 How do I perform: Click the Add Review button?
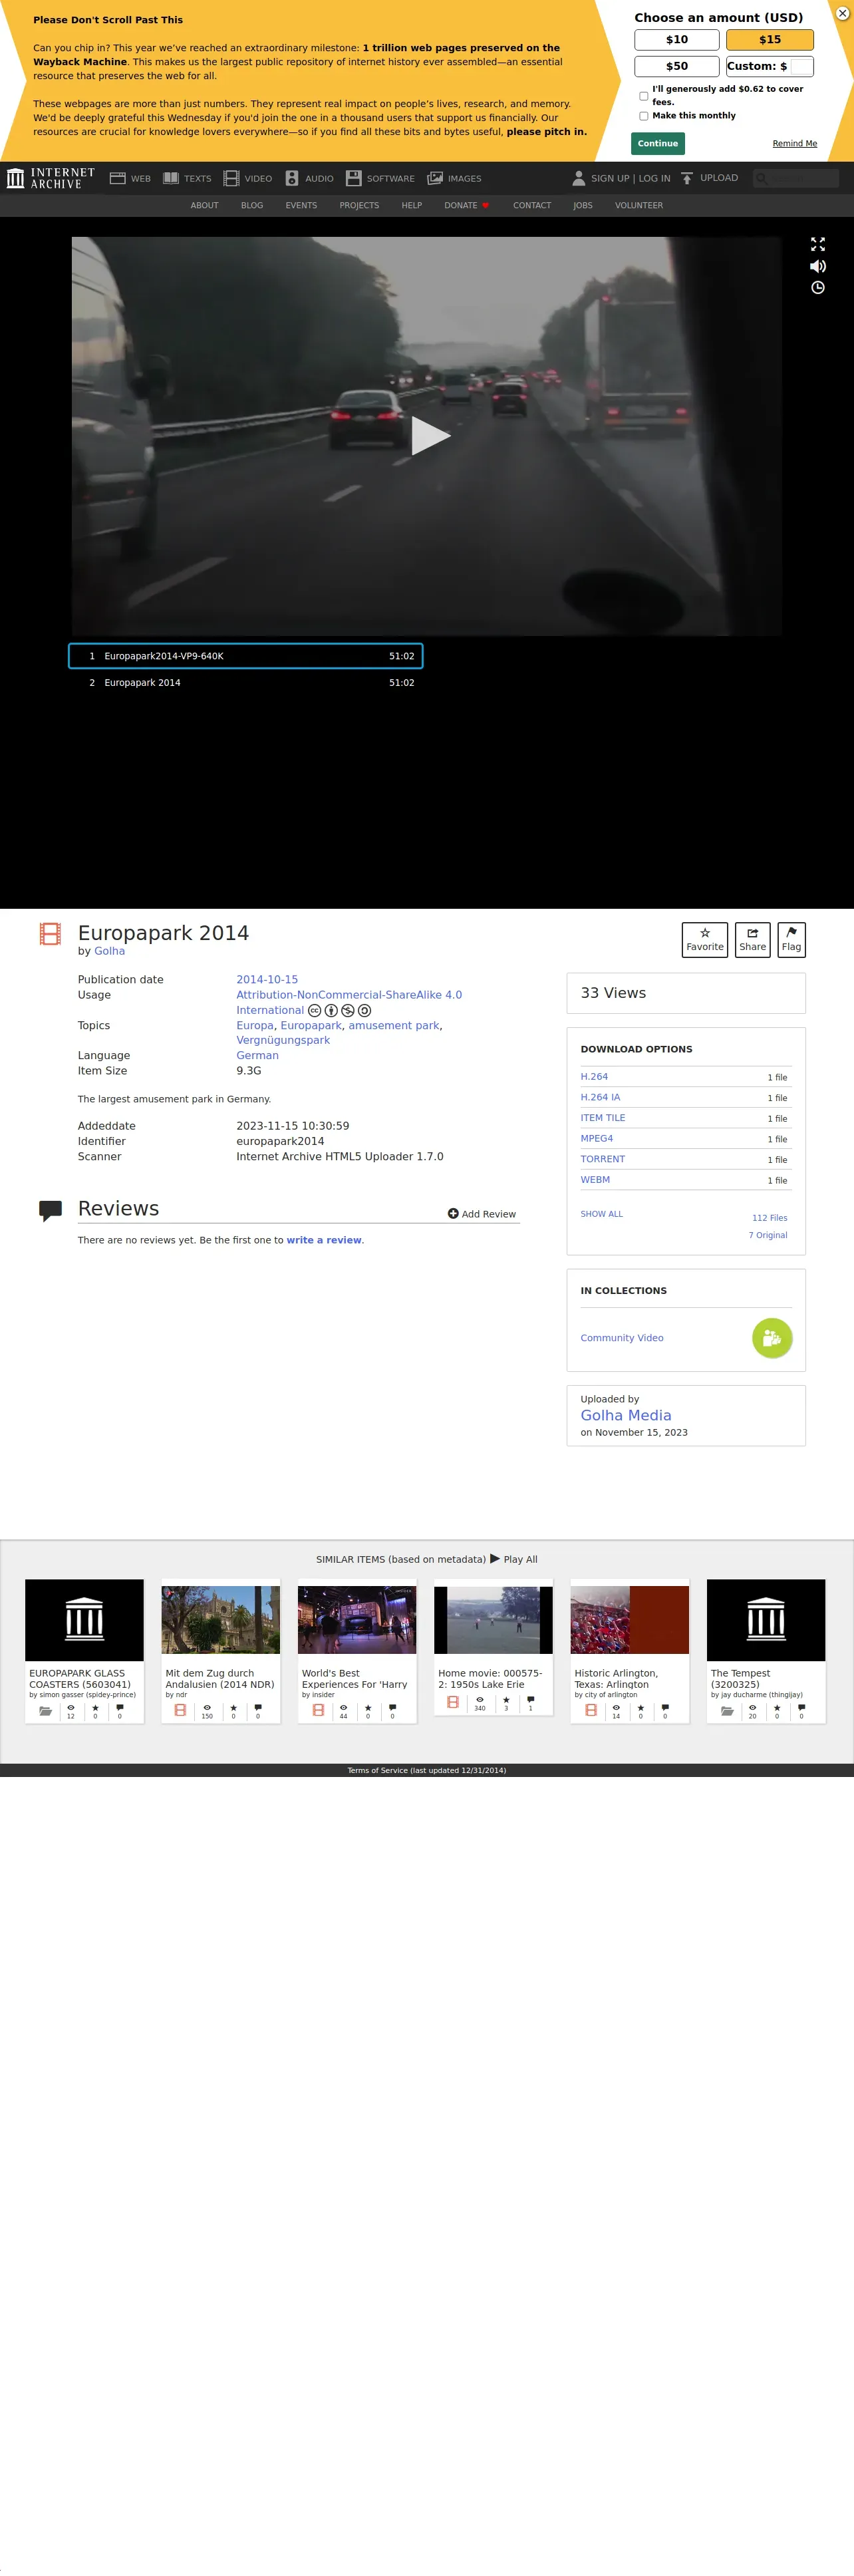[482, 1214]
